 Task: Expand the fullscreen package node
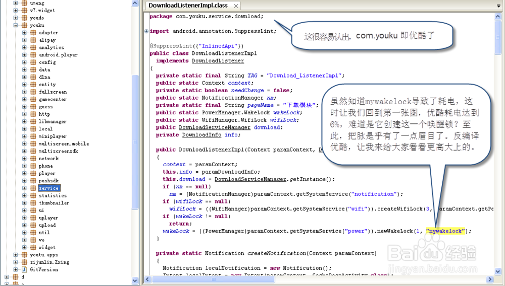pos(24,92)
